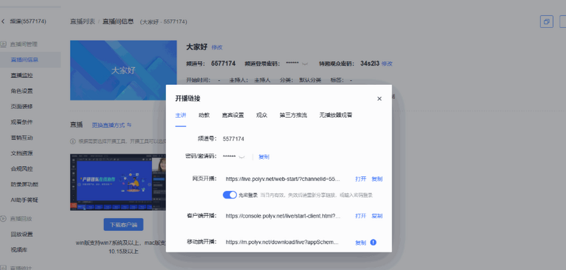Viewport: 566px width, 270px height.
Task: Copy the 移动端开播 URL
Action: click(360, 243)
